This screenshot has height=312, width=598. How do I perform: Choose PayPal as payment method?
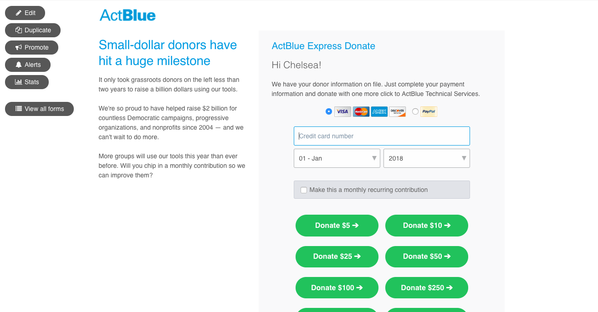(x=415, y=111)
